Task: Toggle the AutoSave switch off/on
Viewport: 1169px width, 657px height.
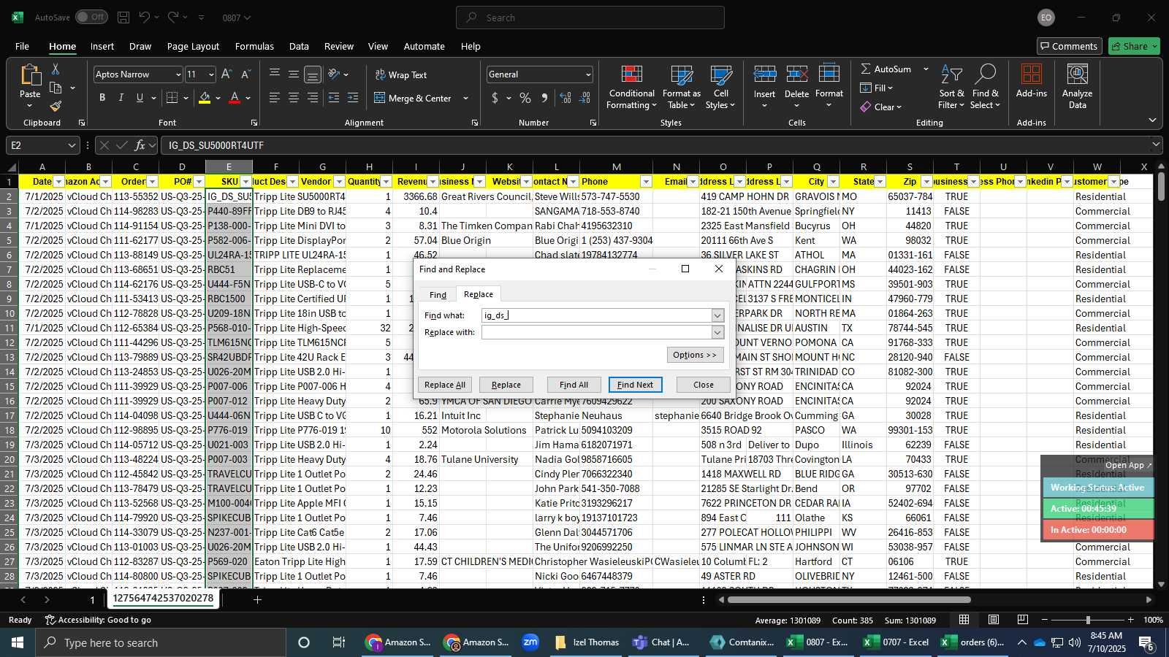Action: [x=91, y=17]
